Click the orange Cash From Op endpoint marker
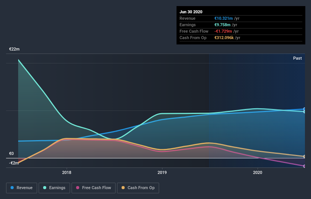This screenshot has height=199, width=311. (305, 156)
